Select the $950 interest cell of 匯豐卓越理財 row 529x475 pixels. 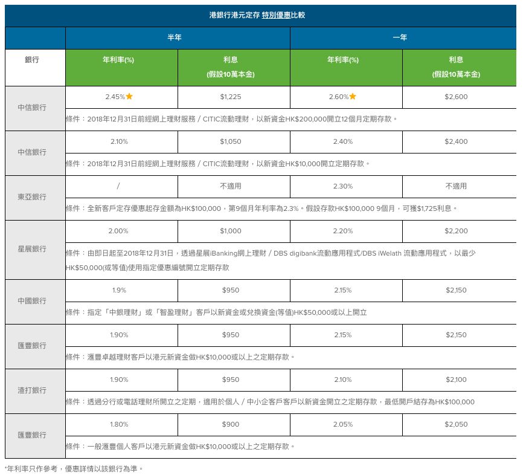click(x=234, y=335)
